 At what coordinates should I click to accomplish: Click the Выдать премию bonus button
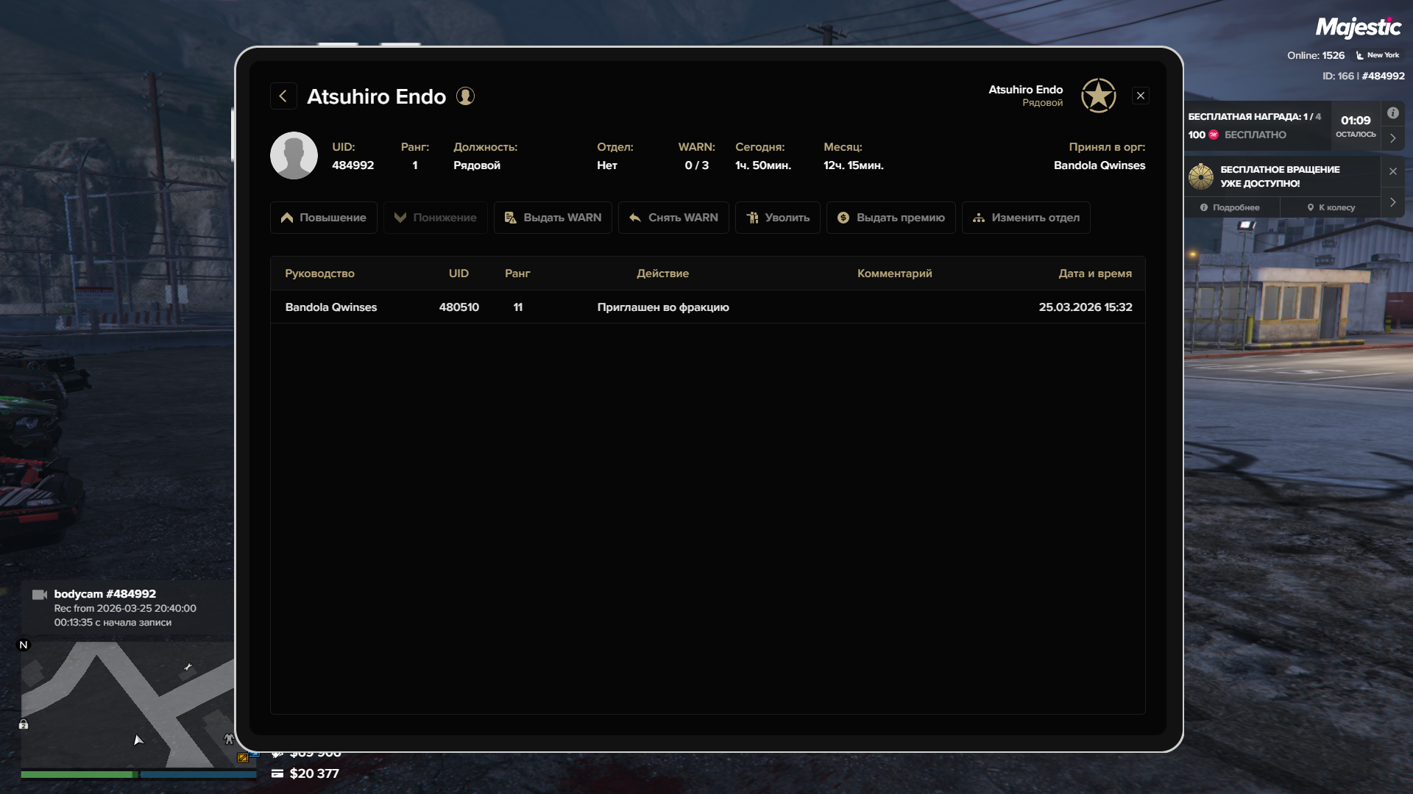890,218
